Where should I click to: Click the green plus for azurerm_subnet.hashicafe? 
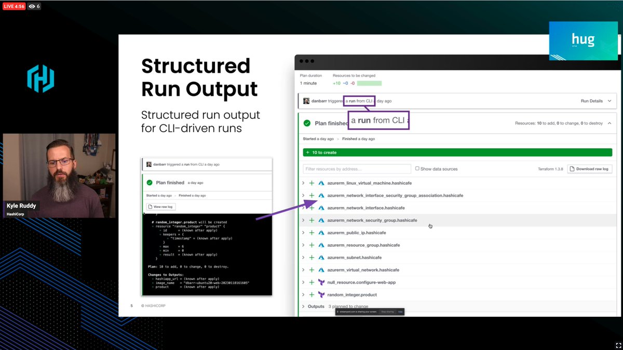[311, 258]
